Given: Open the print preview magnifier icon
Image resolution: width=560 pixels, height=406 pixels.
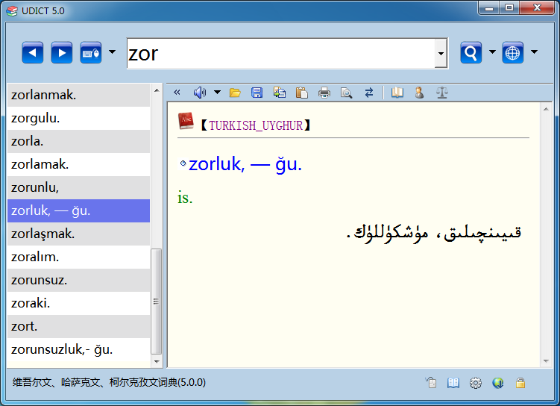Looking at the screenshot, I should 346,93.
